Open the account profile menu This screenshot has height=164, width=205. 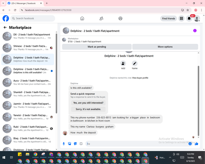pos(197,18)
